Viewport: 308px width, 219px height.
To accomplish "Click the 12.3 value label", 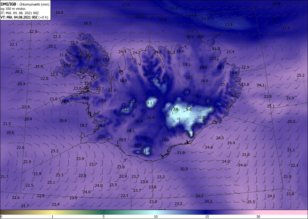I will (127, 109).
